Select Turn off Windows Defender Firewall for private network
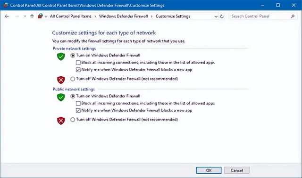Viewport: 302px width, 178px height. [x=73, y=79]
